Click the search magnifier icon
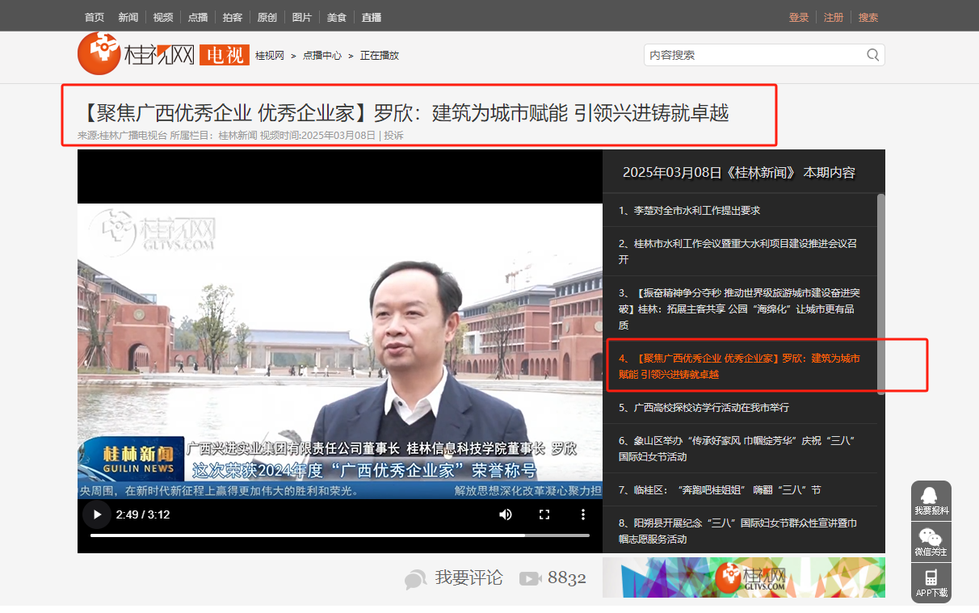 pos(872,55)
